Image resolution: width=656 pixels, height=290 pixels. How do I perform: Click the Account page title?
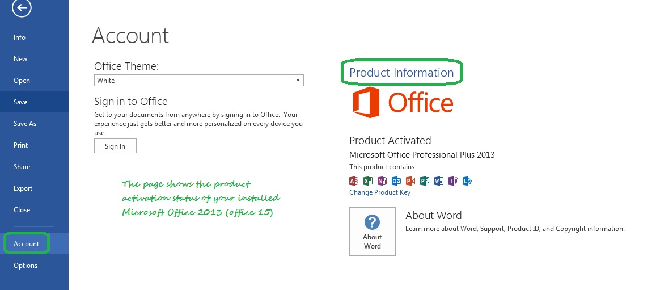pos(130,35)
